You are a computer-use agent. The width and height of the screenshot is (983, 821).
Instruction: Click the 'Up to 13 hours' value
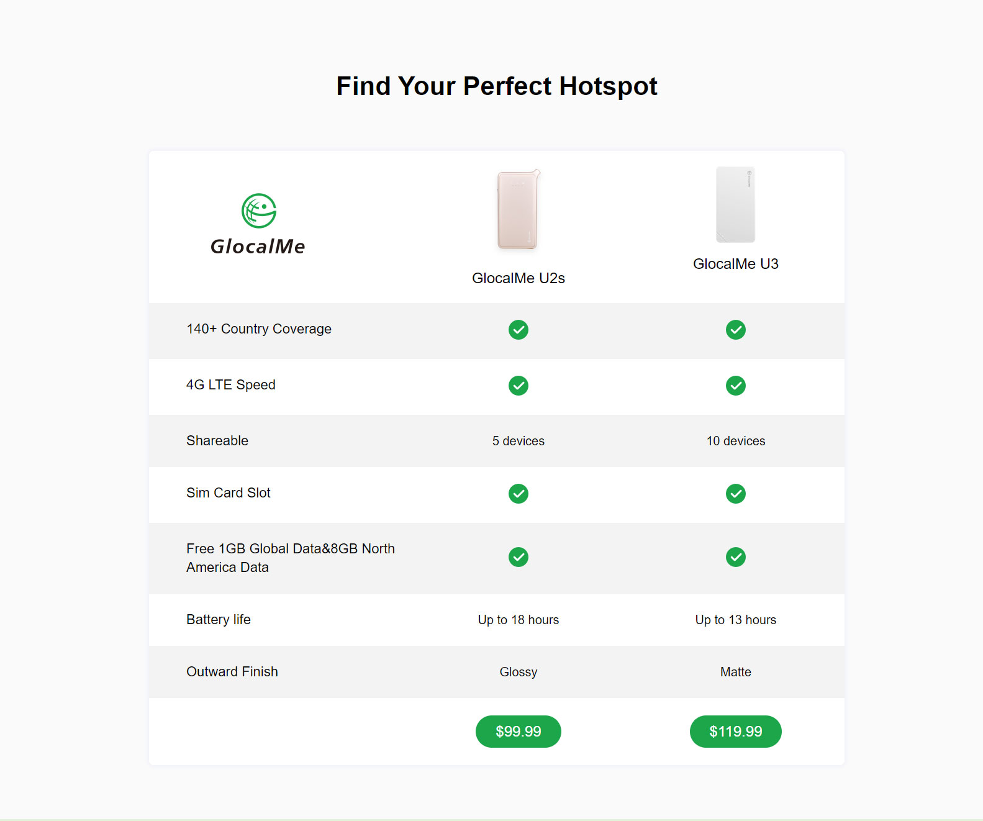click(736, 620)
